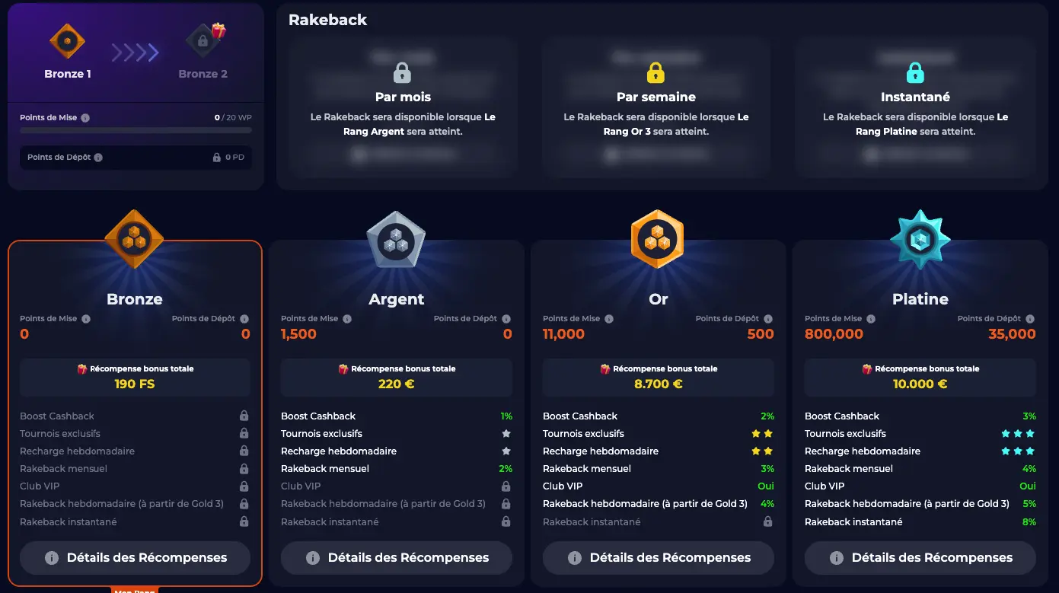Click the Instantané rakeback lock icon

(x=914, y=73)
